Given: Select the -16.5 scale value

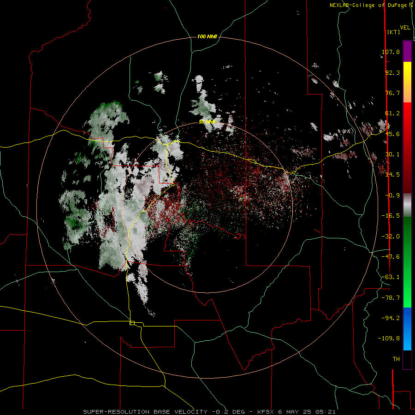Looking at the screenshot, I should tap(391, 216).
